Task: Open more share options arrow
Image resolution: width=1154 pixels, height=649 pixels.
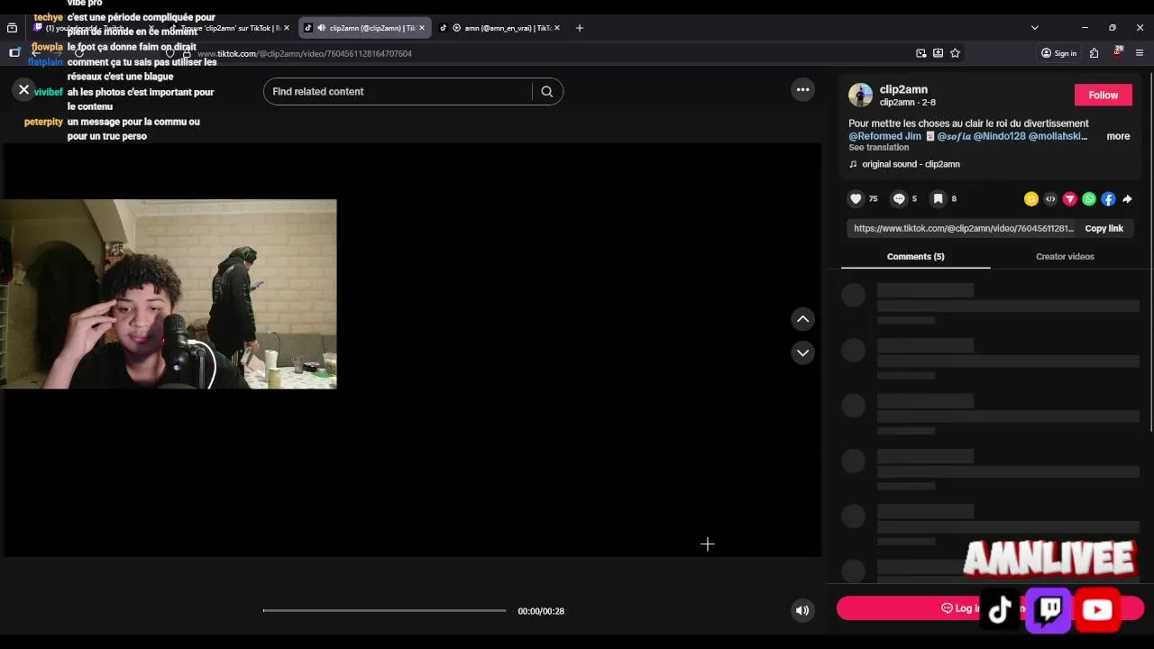Action: click(x=1127, y=199)
